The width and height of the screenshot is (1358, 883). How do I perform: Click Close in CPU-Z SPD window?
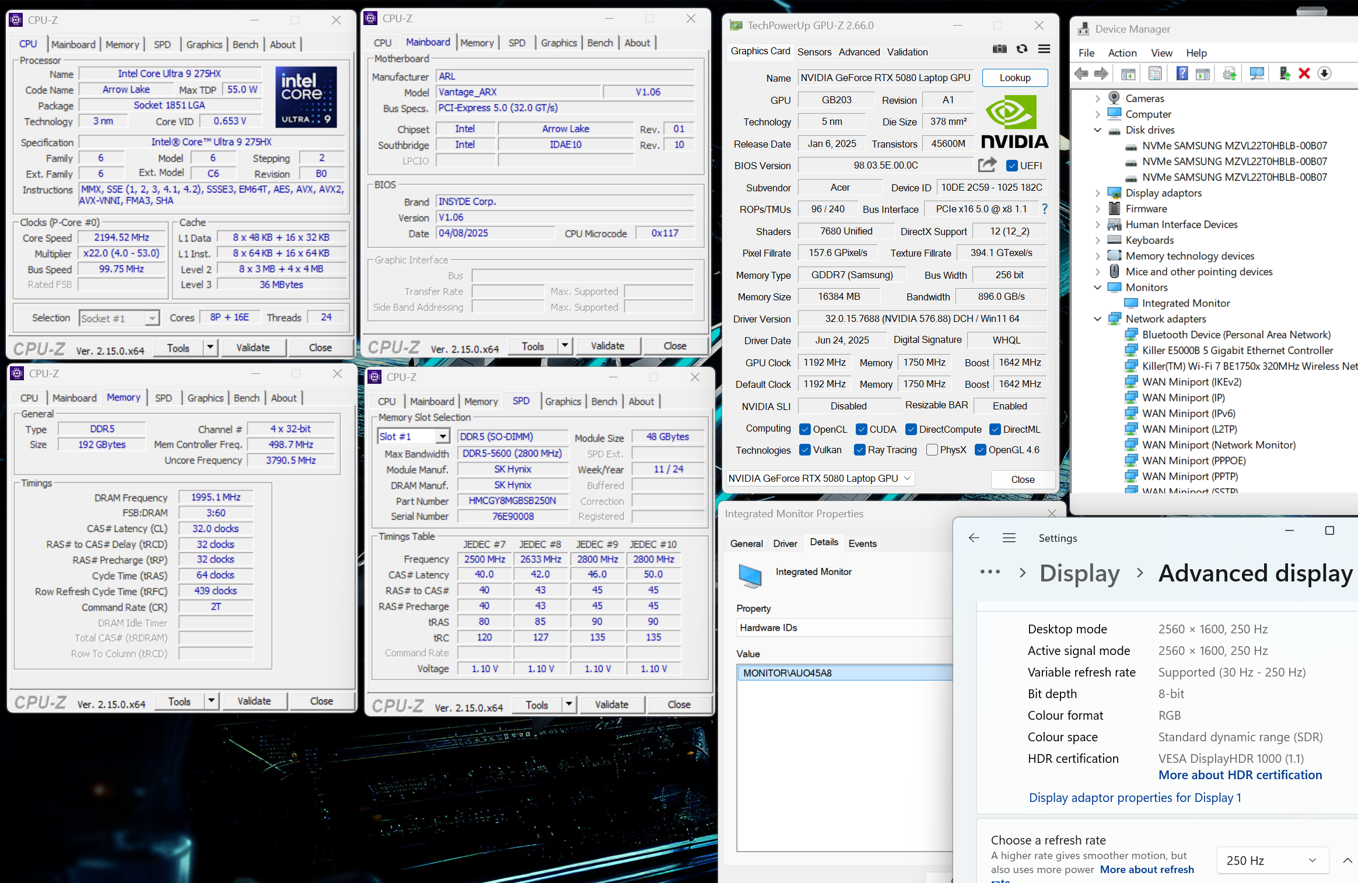(x=679, y=705)
